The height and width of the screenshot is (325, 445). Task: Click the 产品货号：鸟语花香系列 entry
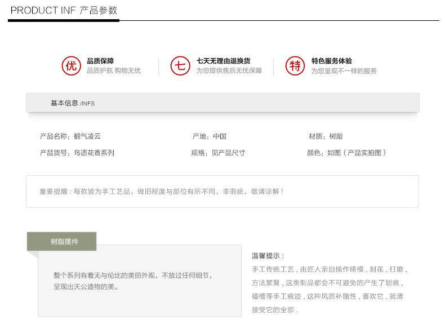(x=77, y=153)
